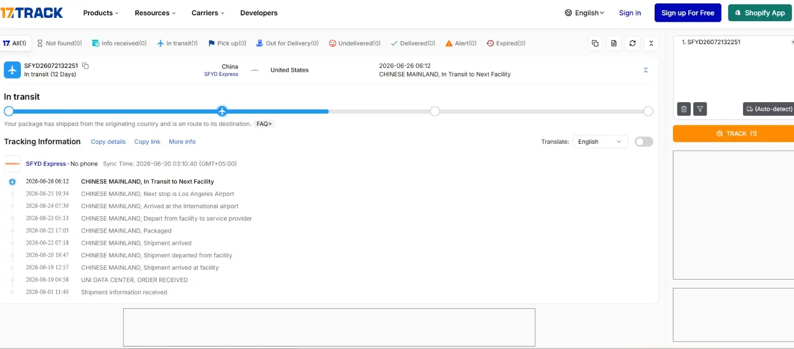Click tracking number input field entry
This screenshot has height=349, width=794.
click(711, 42)
